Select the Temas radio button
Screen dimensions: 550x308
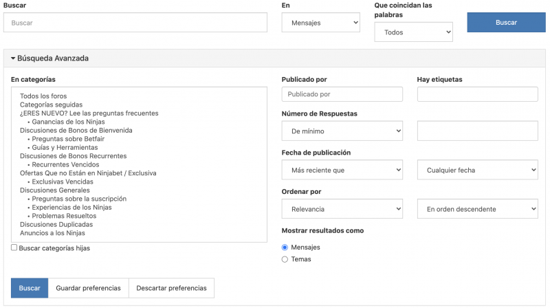point(285,259)
